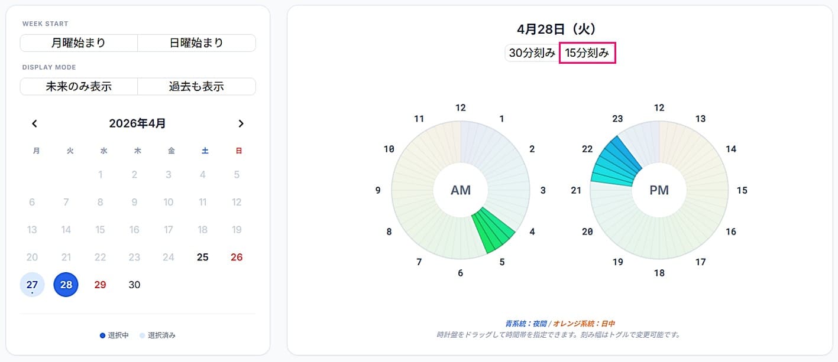Select April 25 on calendar
This screenshot has height=362, width=838.
[203, 257]
